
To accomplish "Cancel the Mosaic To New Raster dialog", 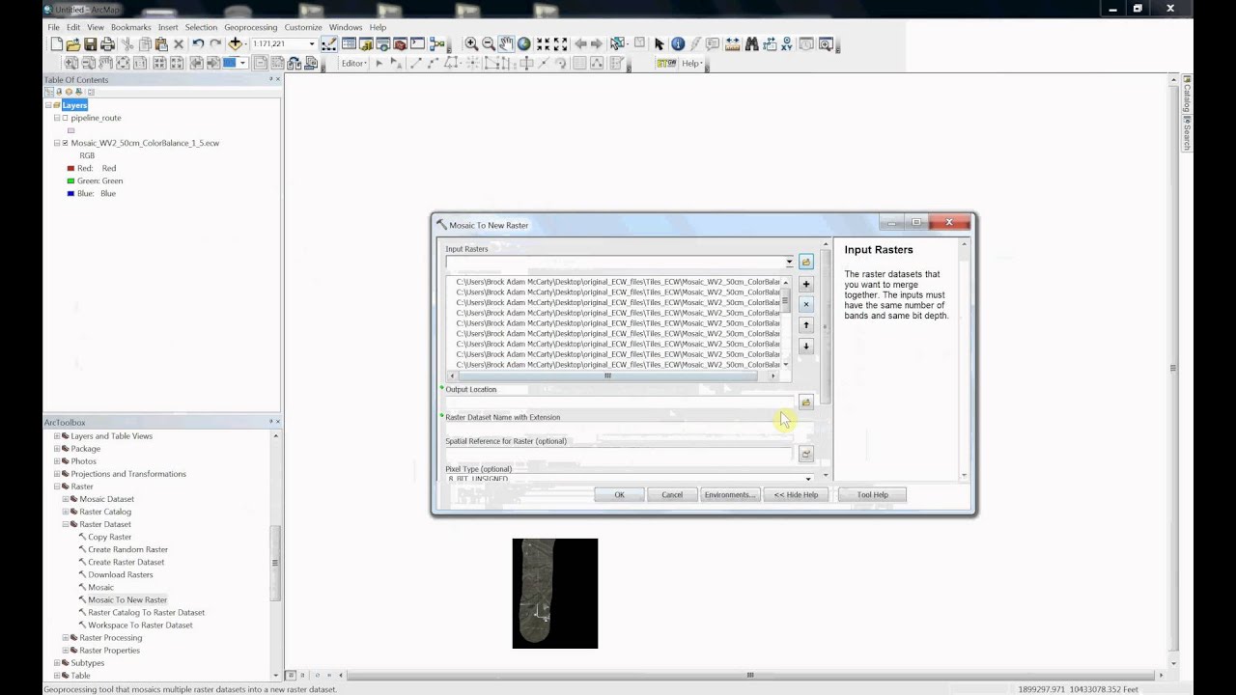I will 672,494.
